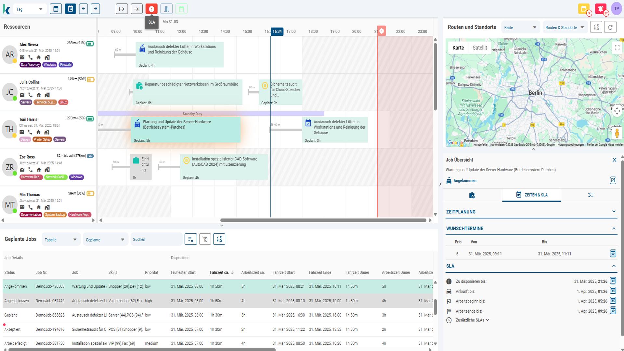Clear the list filter icon

point(191,239)
